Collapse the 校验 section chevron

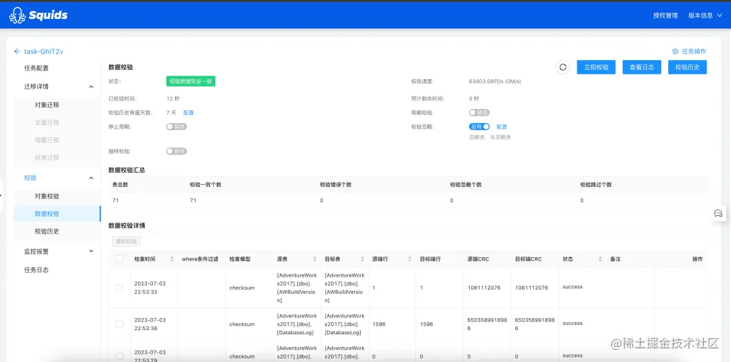[x=91, y=178]
